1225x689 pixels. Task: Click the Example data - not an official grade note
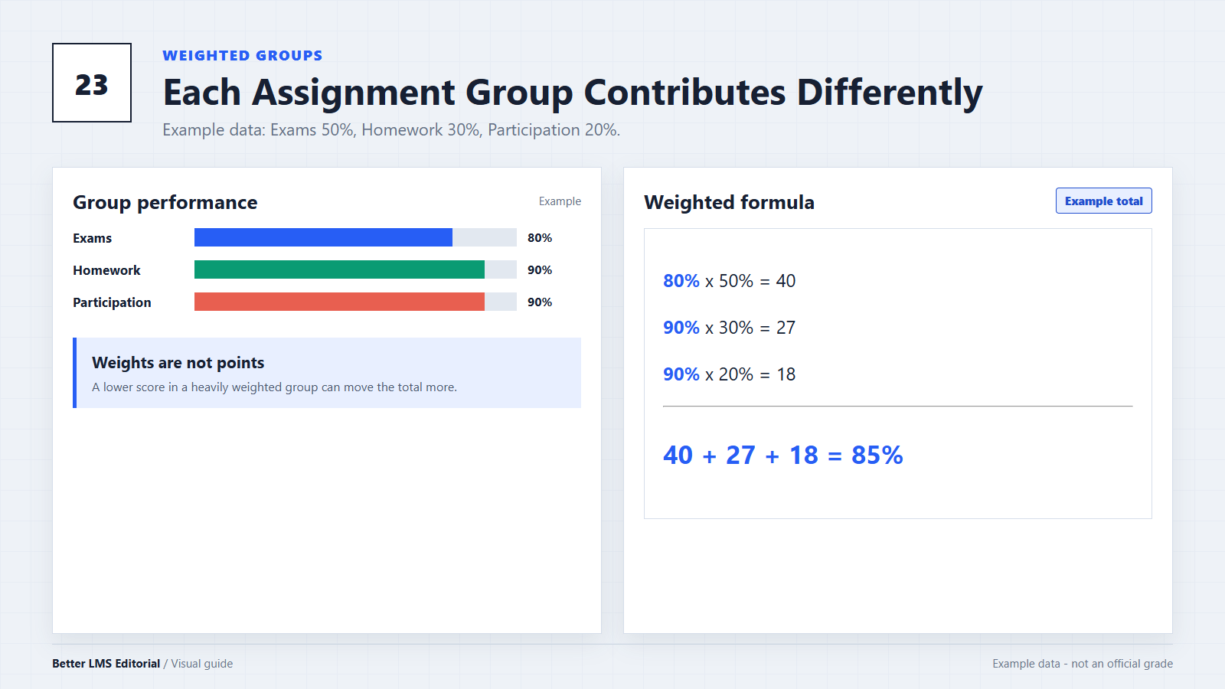pyautogui.click(x=1083, y=664)
